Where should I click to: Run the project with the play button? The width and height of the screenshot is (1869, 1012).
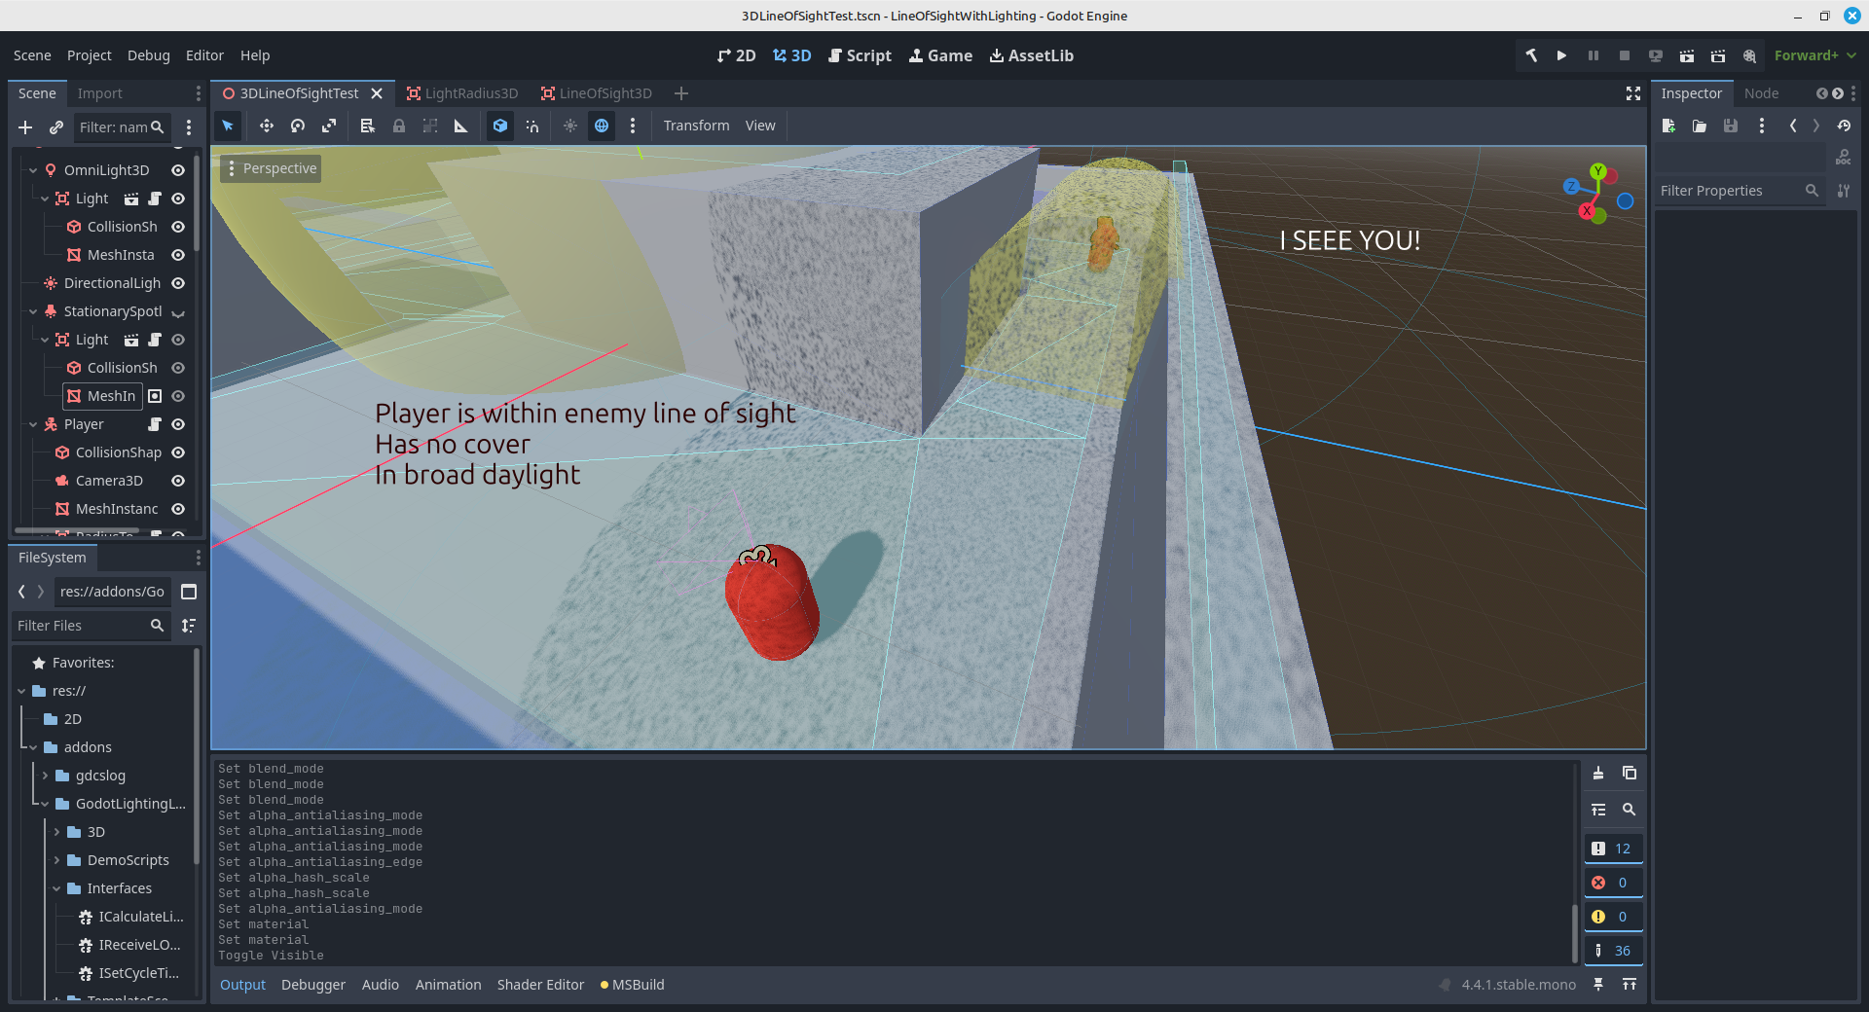(x=1561, y=55)
